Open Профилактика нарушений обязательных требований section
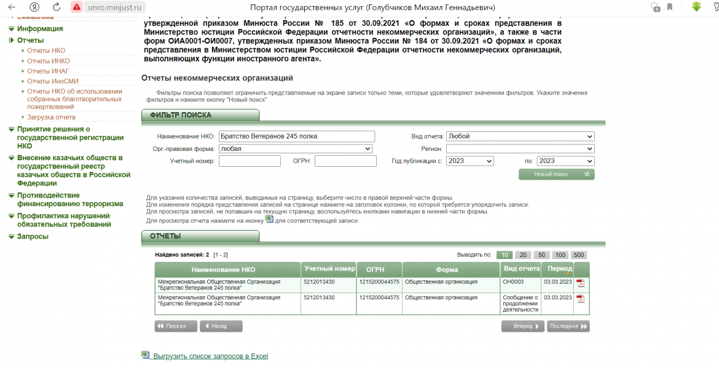The height and width of the screenshot is (368, 719). pyautogui.click(x=64, y=220)
